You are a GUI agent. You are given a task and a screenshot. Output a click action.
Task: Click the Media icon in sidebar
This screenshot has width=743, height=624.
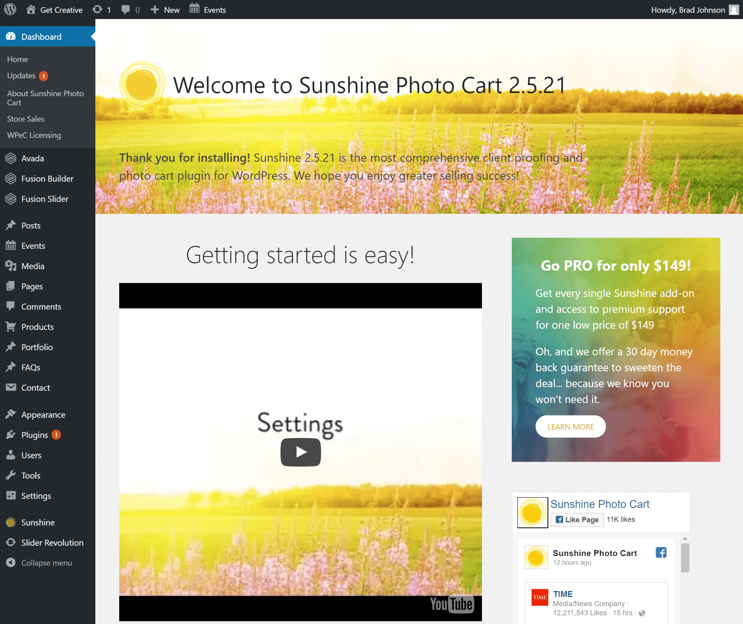pos(11,266)
